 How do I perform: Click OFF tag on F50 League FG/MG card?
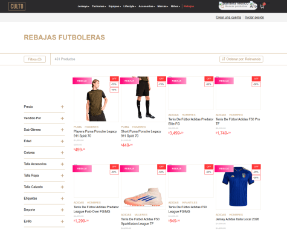(209, 166)
